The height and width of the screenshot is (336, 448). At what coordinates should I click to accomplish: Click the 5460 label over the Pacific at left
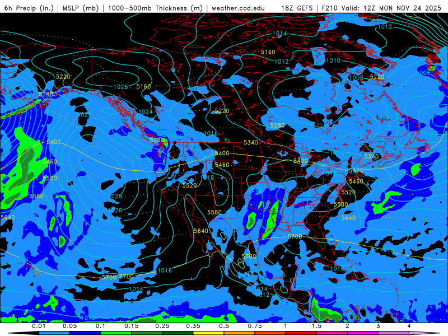50,162
